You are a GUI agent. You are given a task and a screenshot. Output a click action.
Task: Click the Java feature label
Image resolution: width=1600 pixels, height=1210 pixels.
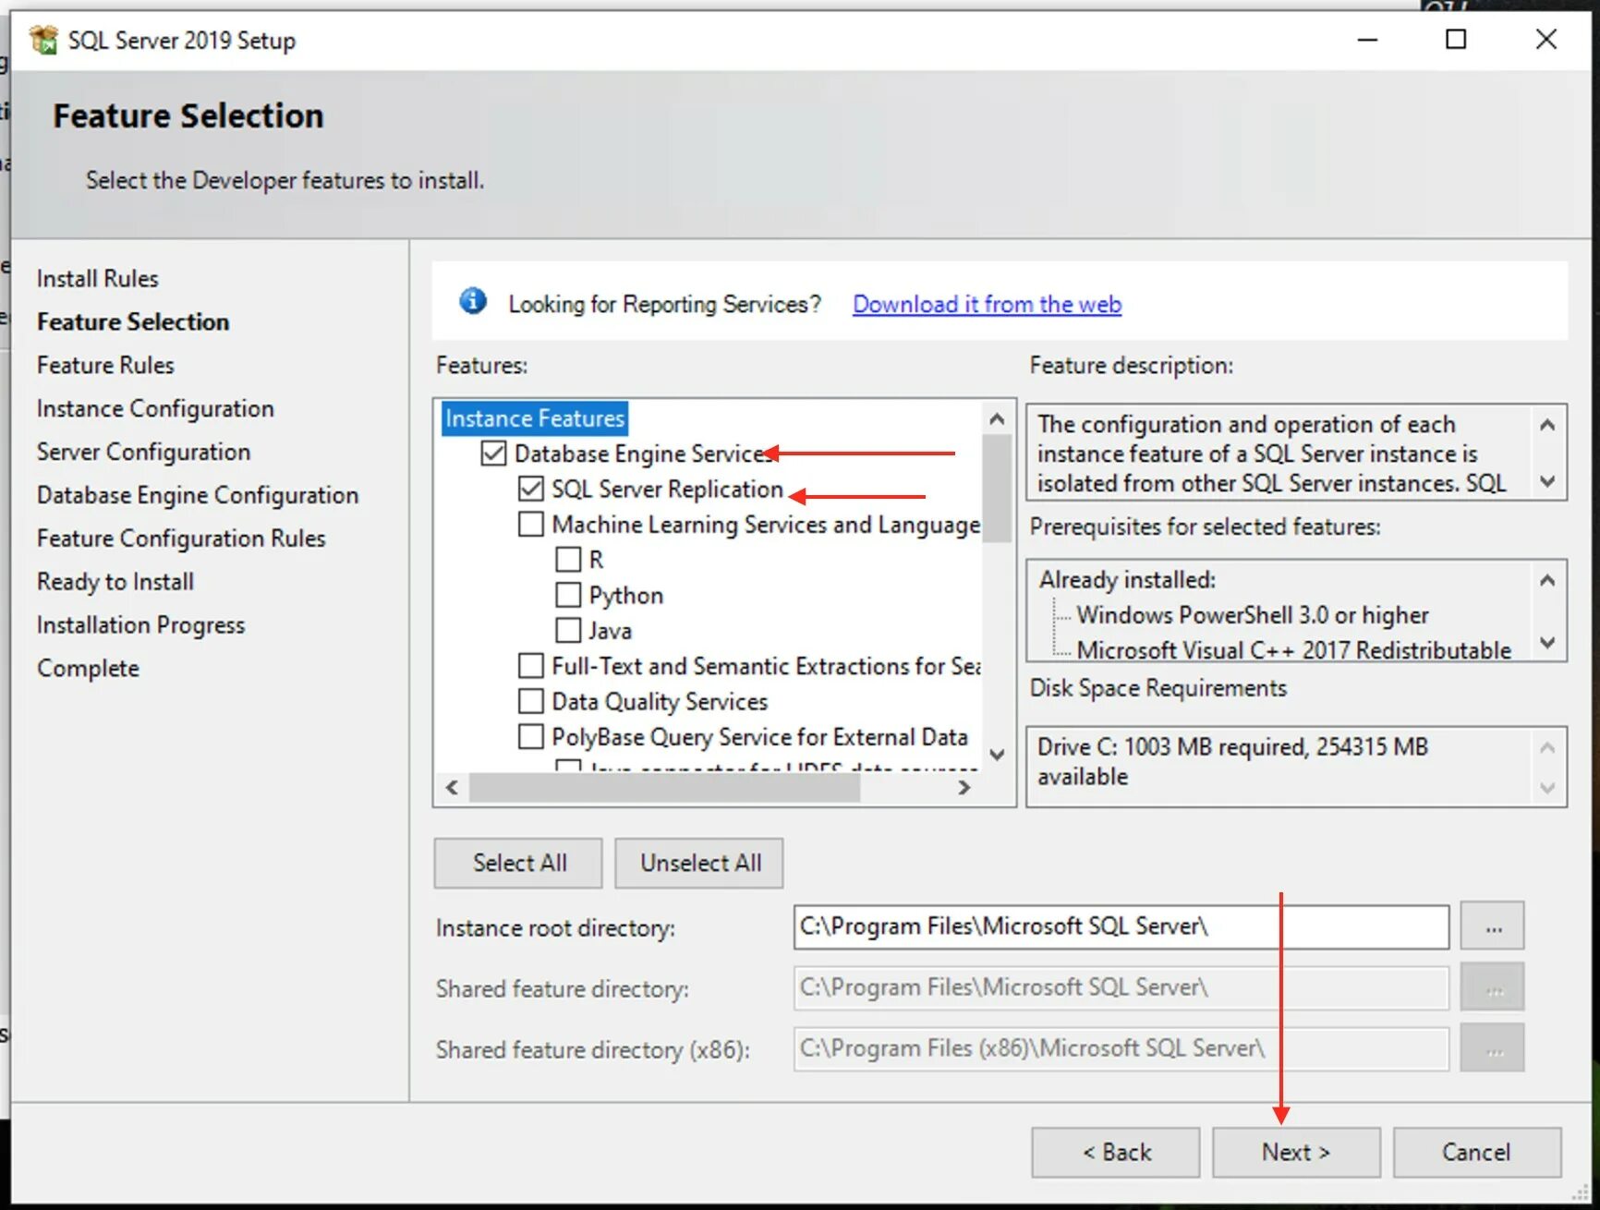(x=610, y=631)
